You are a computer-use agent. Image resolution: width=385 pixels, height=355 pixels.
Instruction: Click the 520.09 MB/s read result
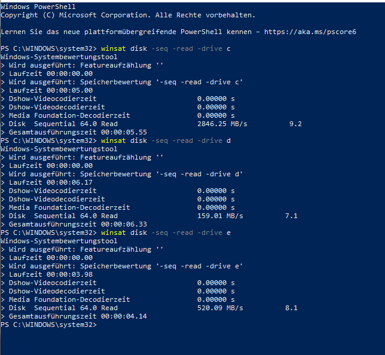(x=220, y=308)
